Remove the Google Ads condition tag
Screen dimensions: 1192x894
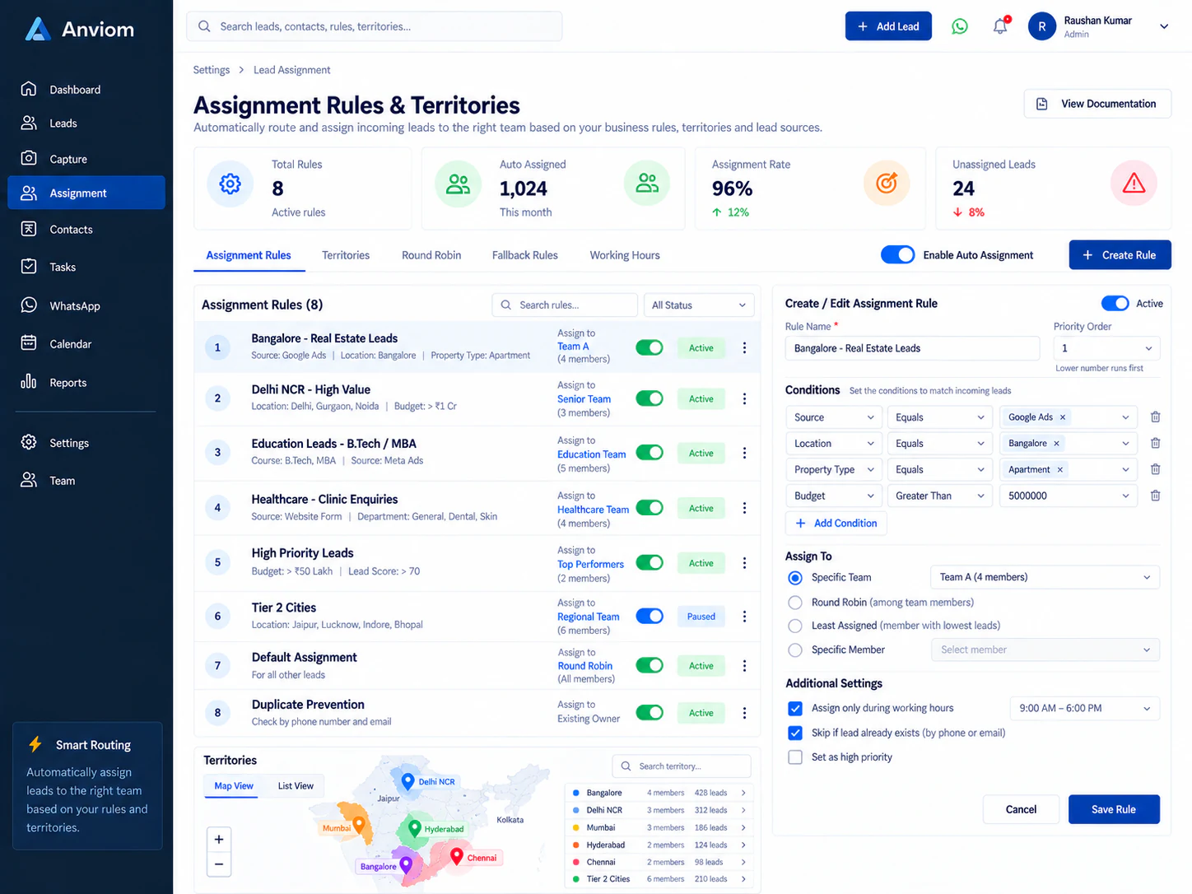pyautogui.click(x=1063, y=417)
